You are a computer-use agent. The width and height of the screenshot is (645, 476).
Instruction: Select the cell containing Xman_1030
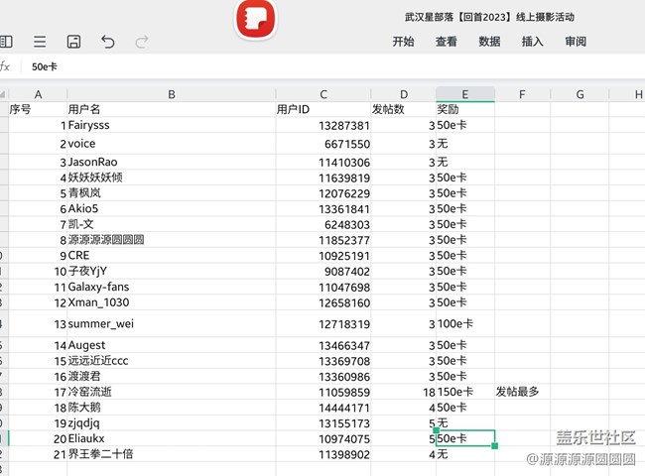click(172, 302)
